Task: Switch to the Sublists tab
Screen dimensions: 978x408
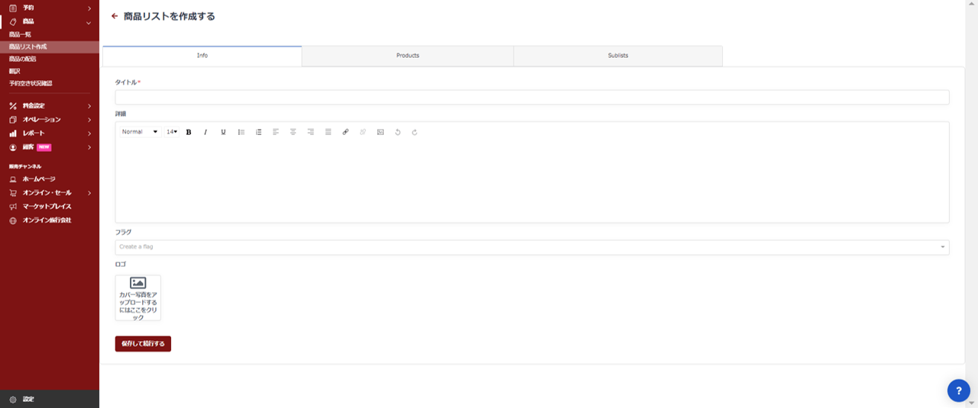Action: pos(617,56)
